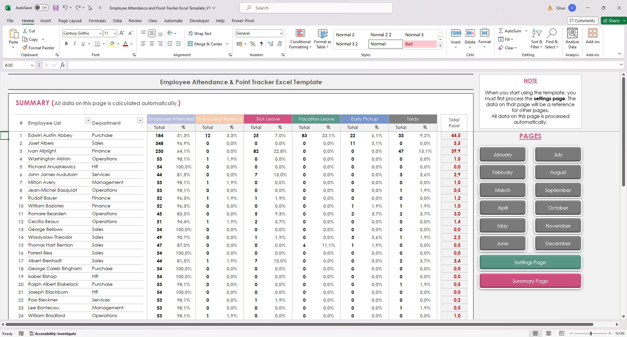Open the Department column filter

(x=140, y=120)
